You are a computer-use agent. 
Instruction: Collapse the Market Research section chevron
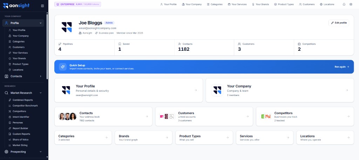pyautogui.click(x=41, y=93)
